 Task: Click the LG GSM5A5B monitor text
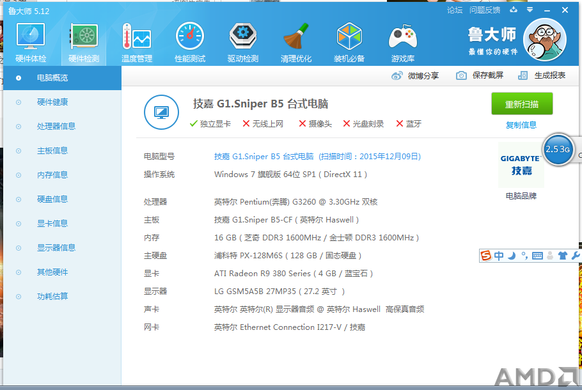[279, 292]
